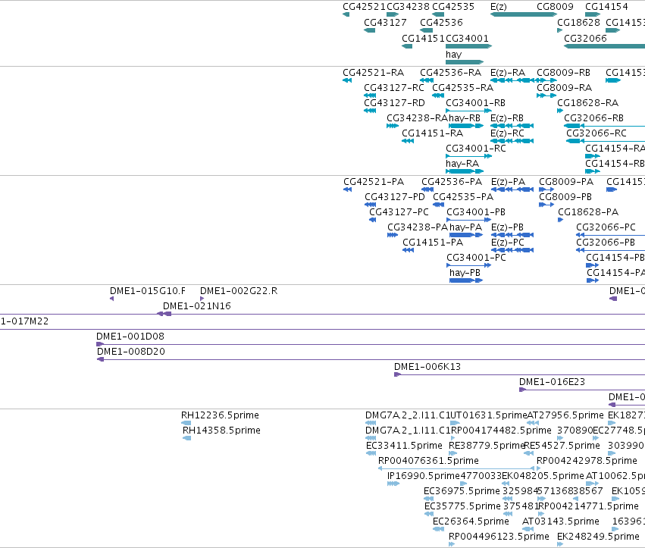Viewport: 645px width, 548px height.
Task: Select the CG34238 gene label
Action: pyautogui.click(x=408, y=7)
